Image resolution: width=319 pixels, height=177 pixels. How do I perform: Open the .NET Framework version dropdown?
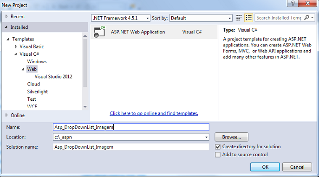[121, 18]
